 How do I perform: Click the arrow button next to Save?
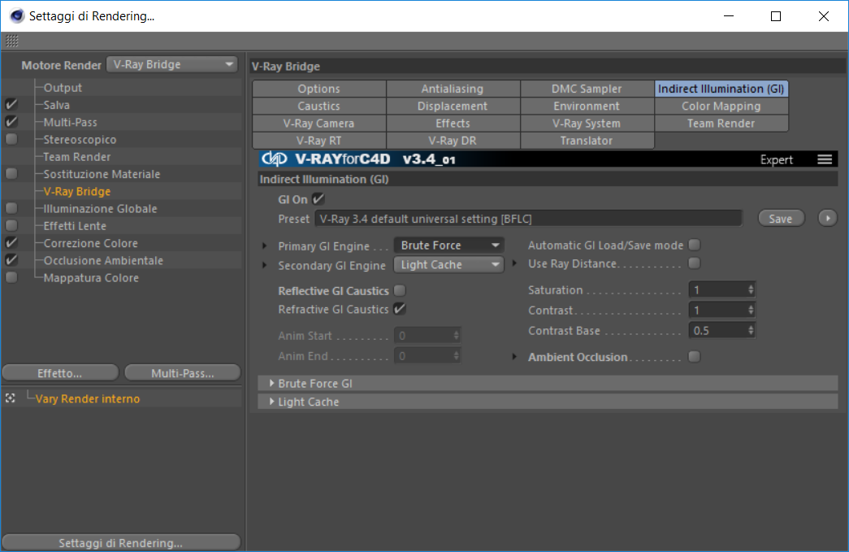[827, 219]
